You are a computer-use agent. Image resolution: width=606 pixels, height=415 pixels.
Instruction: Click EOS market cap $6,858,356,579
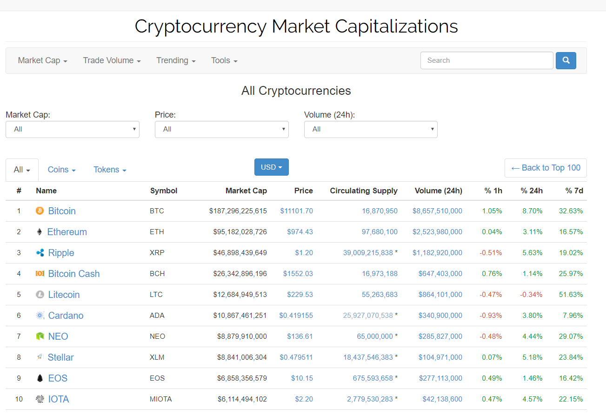pyautogui.click(x=242, y=378)
